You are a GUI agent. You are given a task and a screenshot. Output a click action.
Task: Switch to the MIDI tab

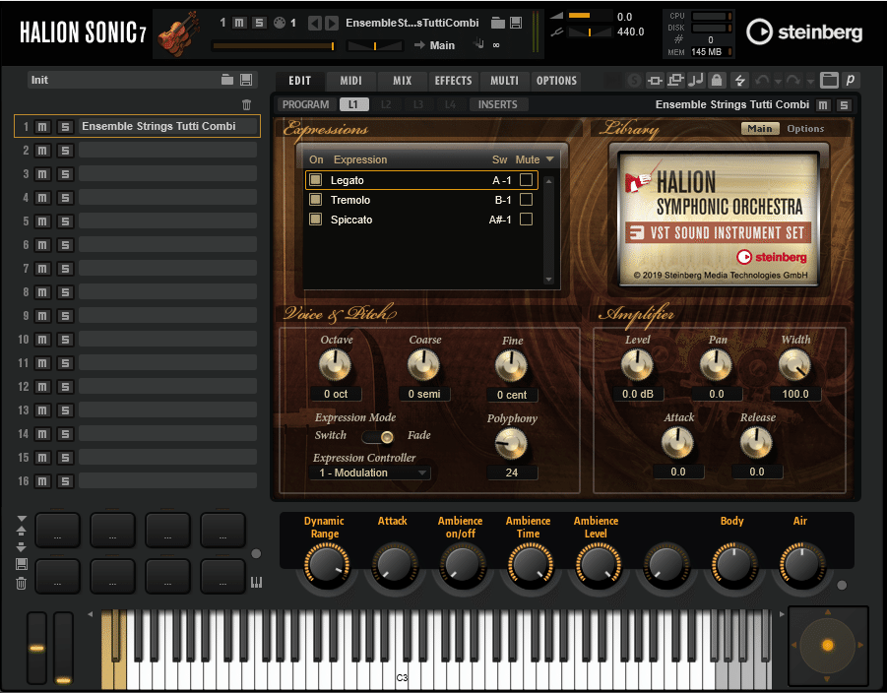pyautogui.click(x=350, y=81)
